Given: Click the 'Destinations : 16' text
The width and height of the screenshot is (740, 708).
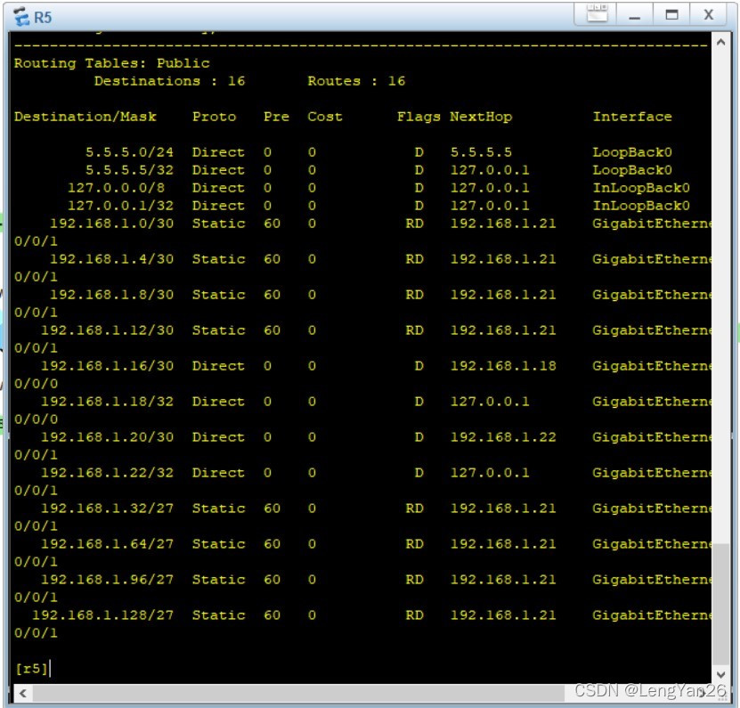Looking at the screenshot, I should (169, 81).
